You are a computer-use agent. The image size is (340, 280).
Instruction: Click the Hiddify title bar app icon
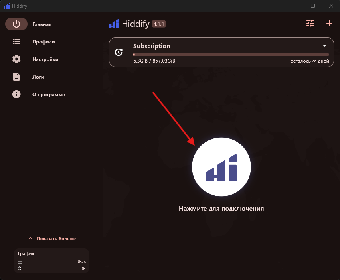click(x=7, y=6)
